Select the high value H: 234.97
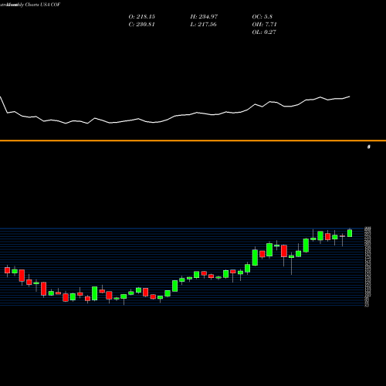The image size is (386, 386). click(x=204, y=17)
